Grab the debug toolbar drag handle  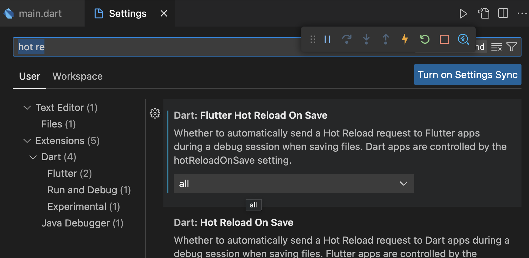click(313, 39)
